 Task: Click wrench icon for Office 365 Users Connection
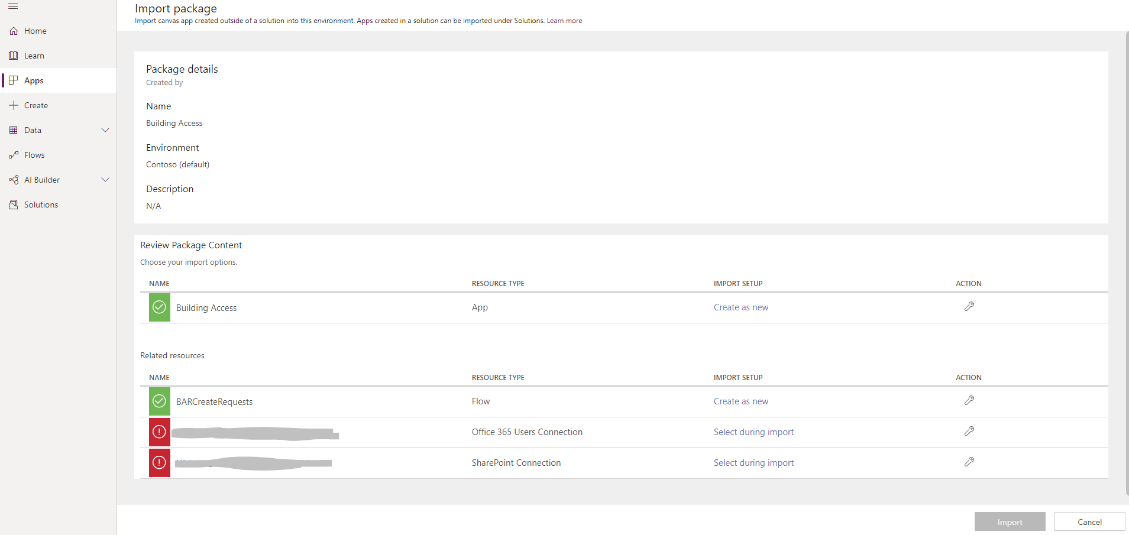click(x=969, y=431)
